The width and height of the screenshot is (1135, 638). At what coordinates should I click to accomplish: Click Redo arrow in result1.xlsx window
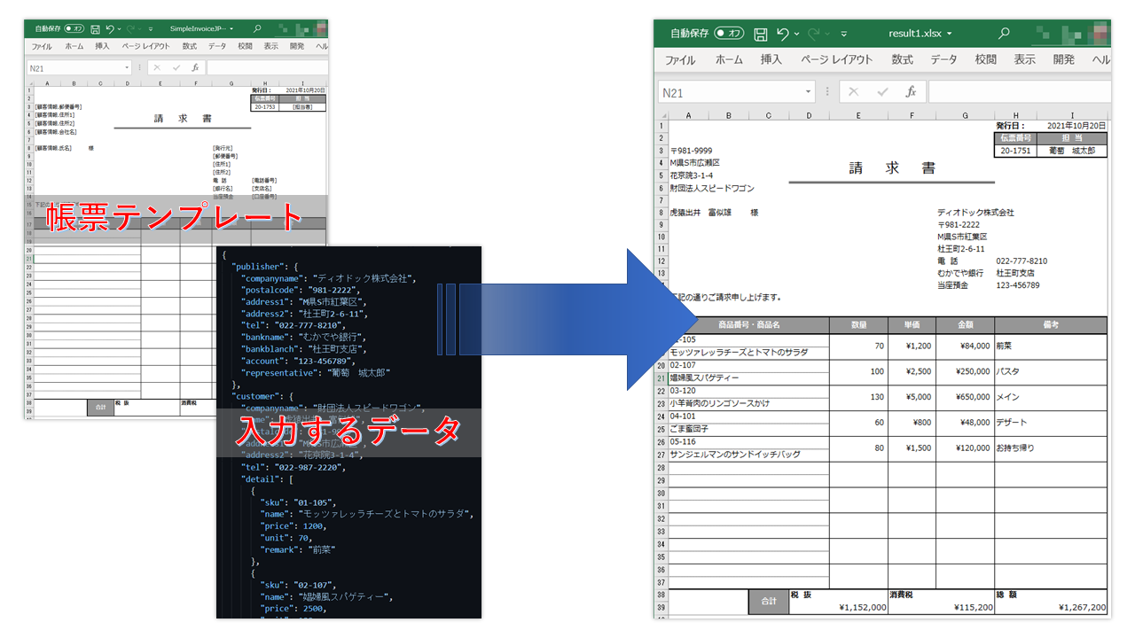pyautogui.click(x=813, y=34)
